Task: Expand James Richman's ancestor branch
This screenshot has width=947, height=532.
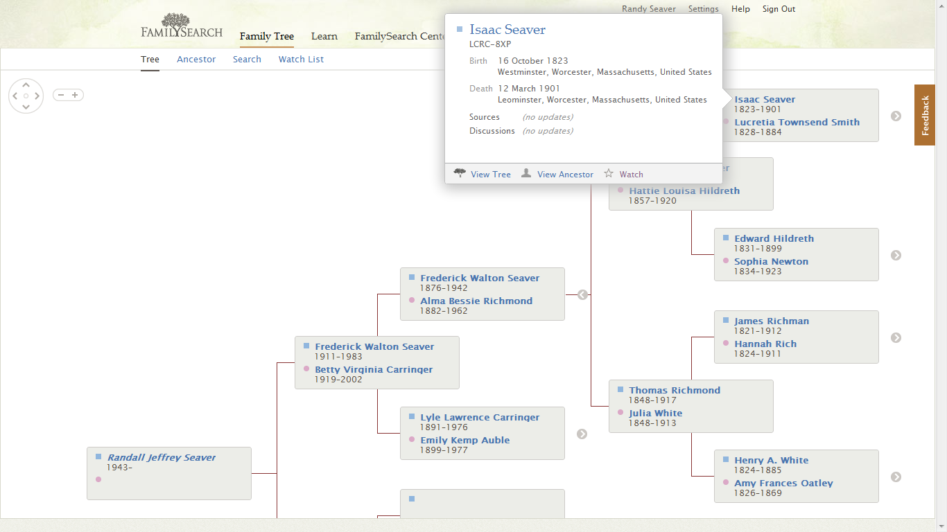Action: pos(896,337)
